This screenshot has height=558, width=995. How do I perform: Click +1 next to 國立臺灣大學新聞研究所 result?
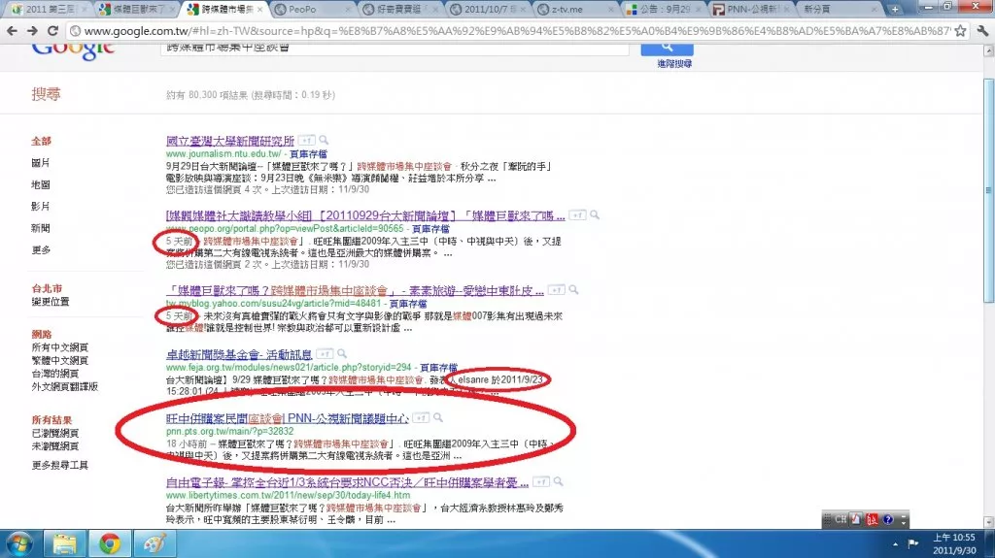coord(307,140)
